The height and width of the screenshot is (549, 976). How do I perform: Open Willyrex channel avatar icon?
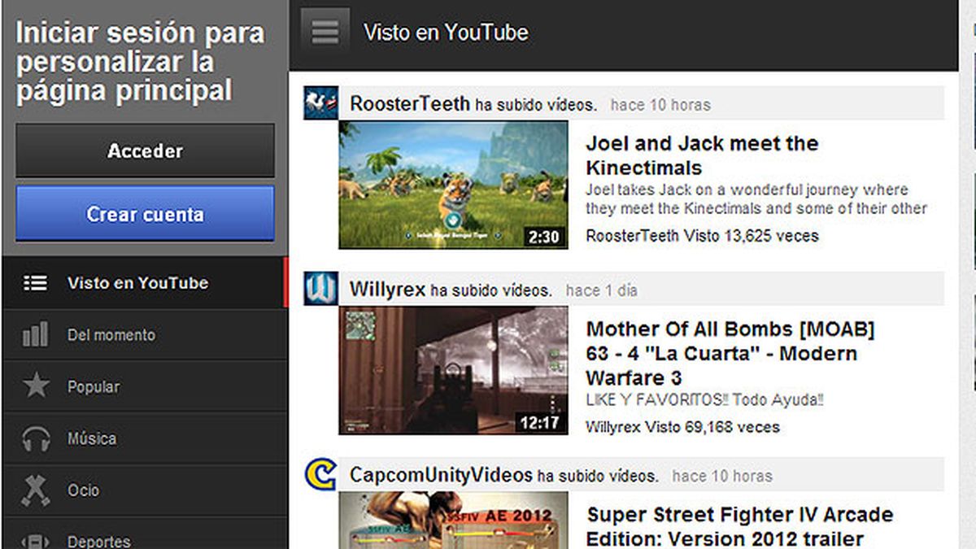pos(320,289)
